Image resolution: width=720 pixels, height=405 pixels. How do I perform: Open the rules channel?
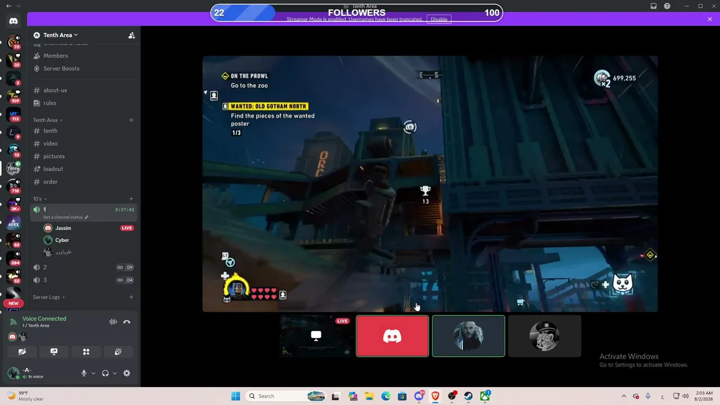pos(84,103)
